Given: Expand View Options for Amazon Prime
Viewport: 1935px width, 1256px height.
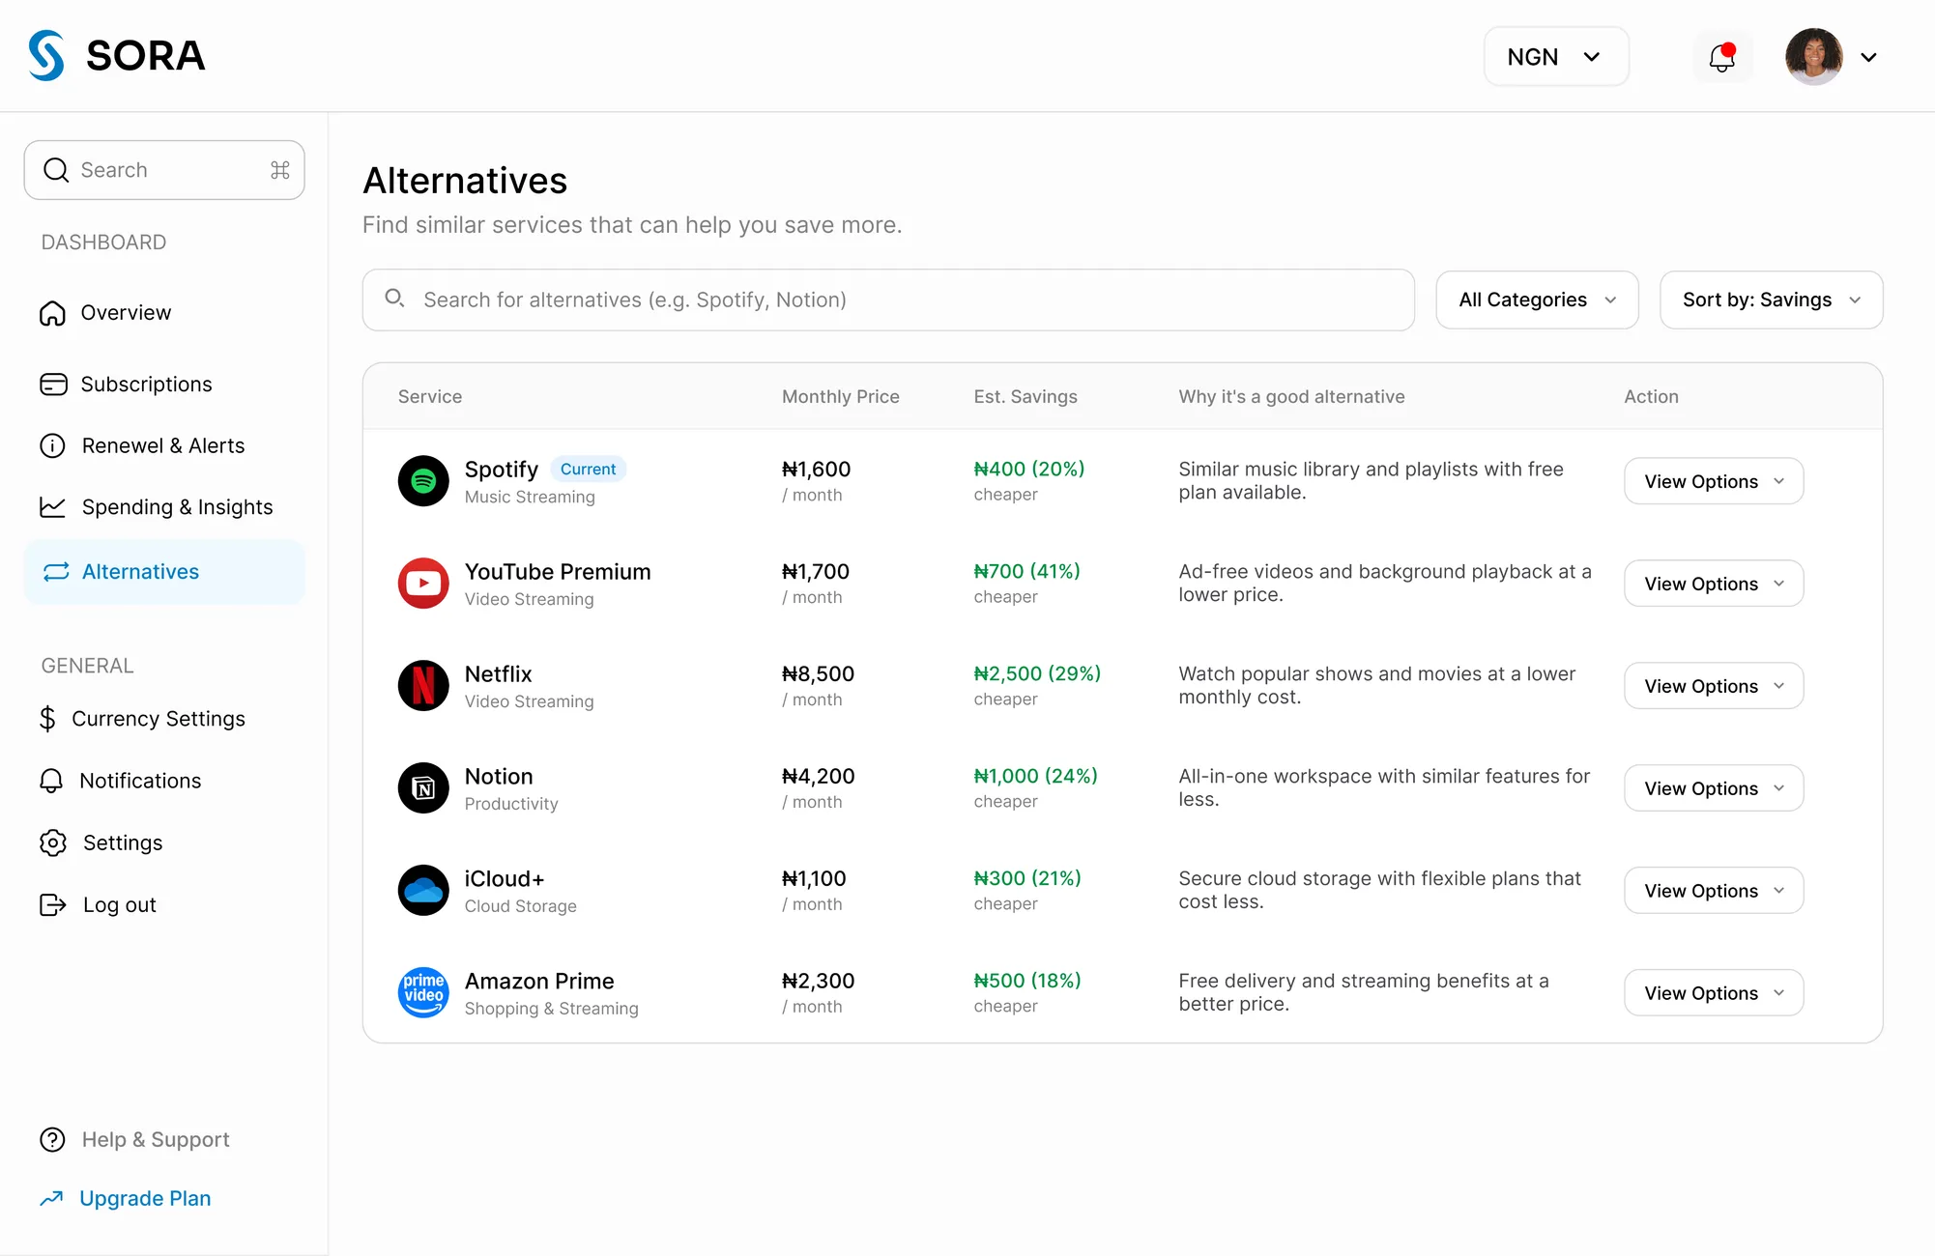Looking at the screenshot, I should 1714,993.
